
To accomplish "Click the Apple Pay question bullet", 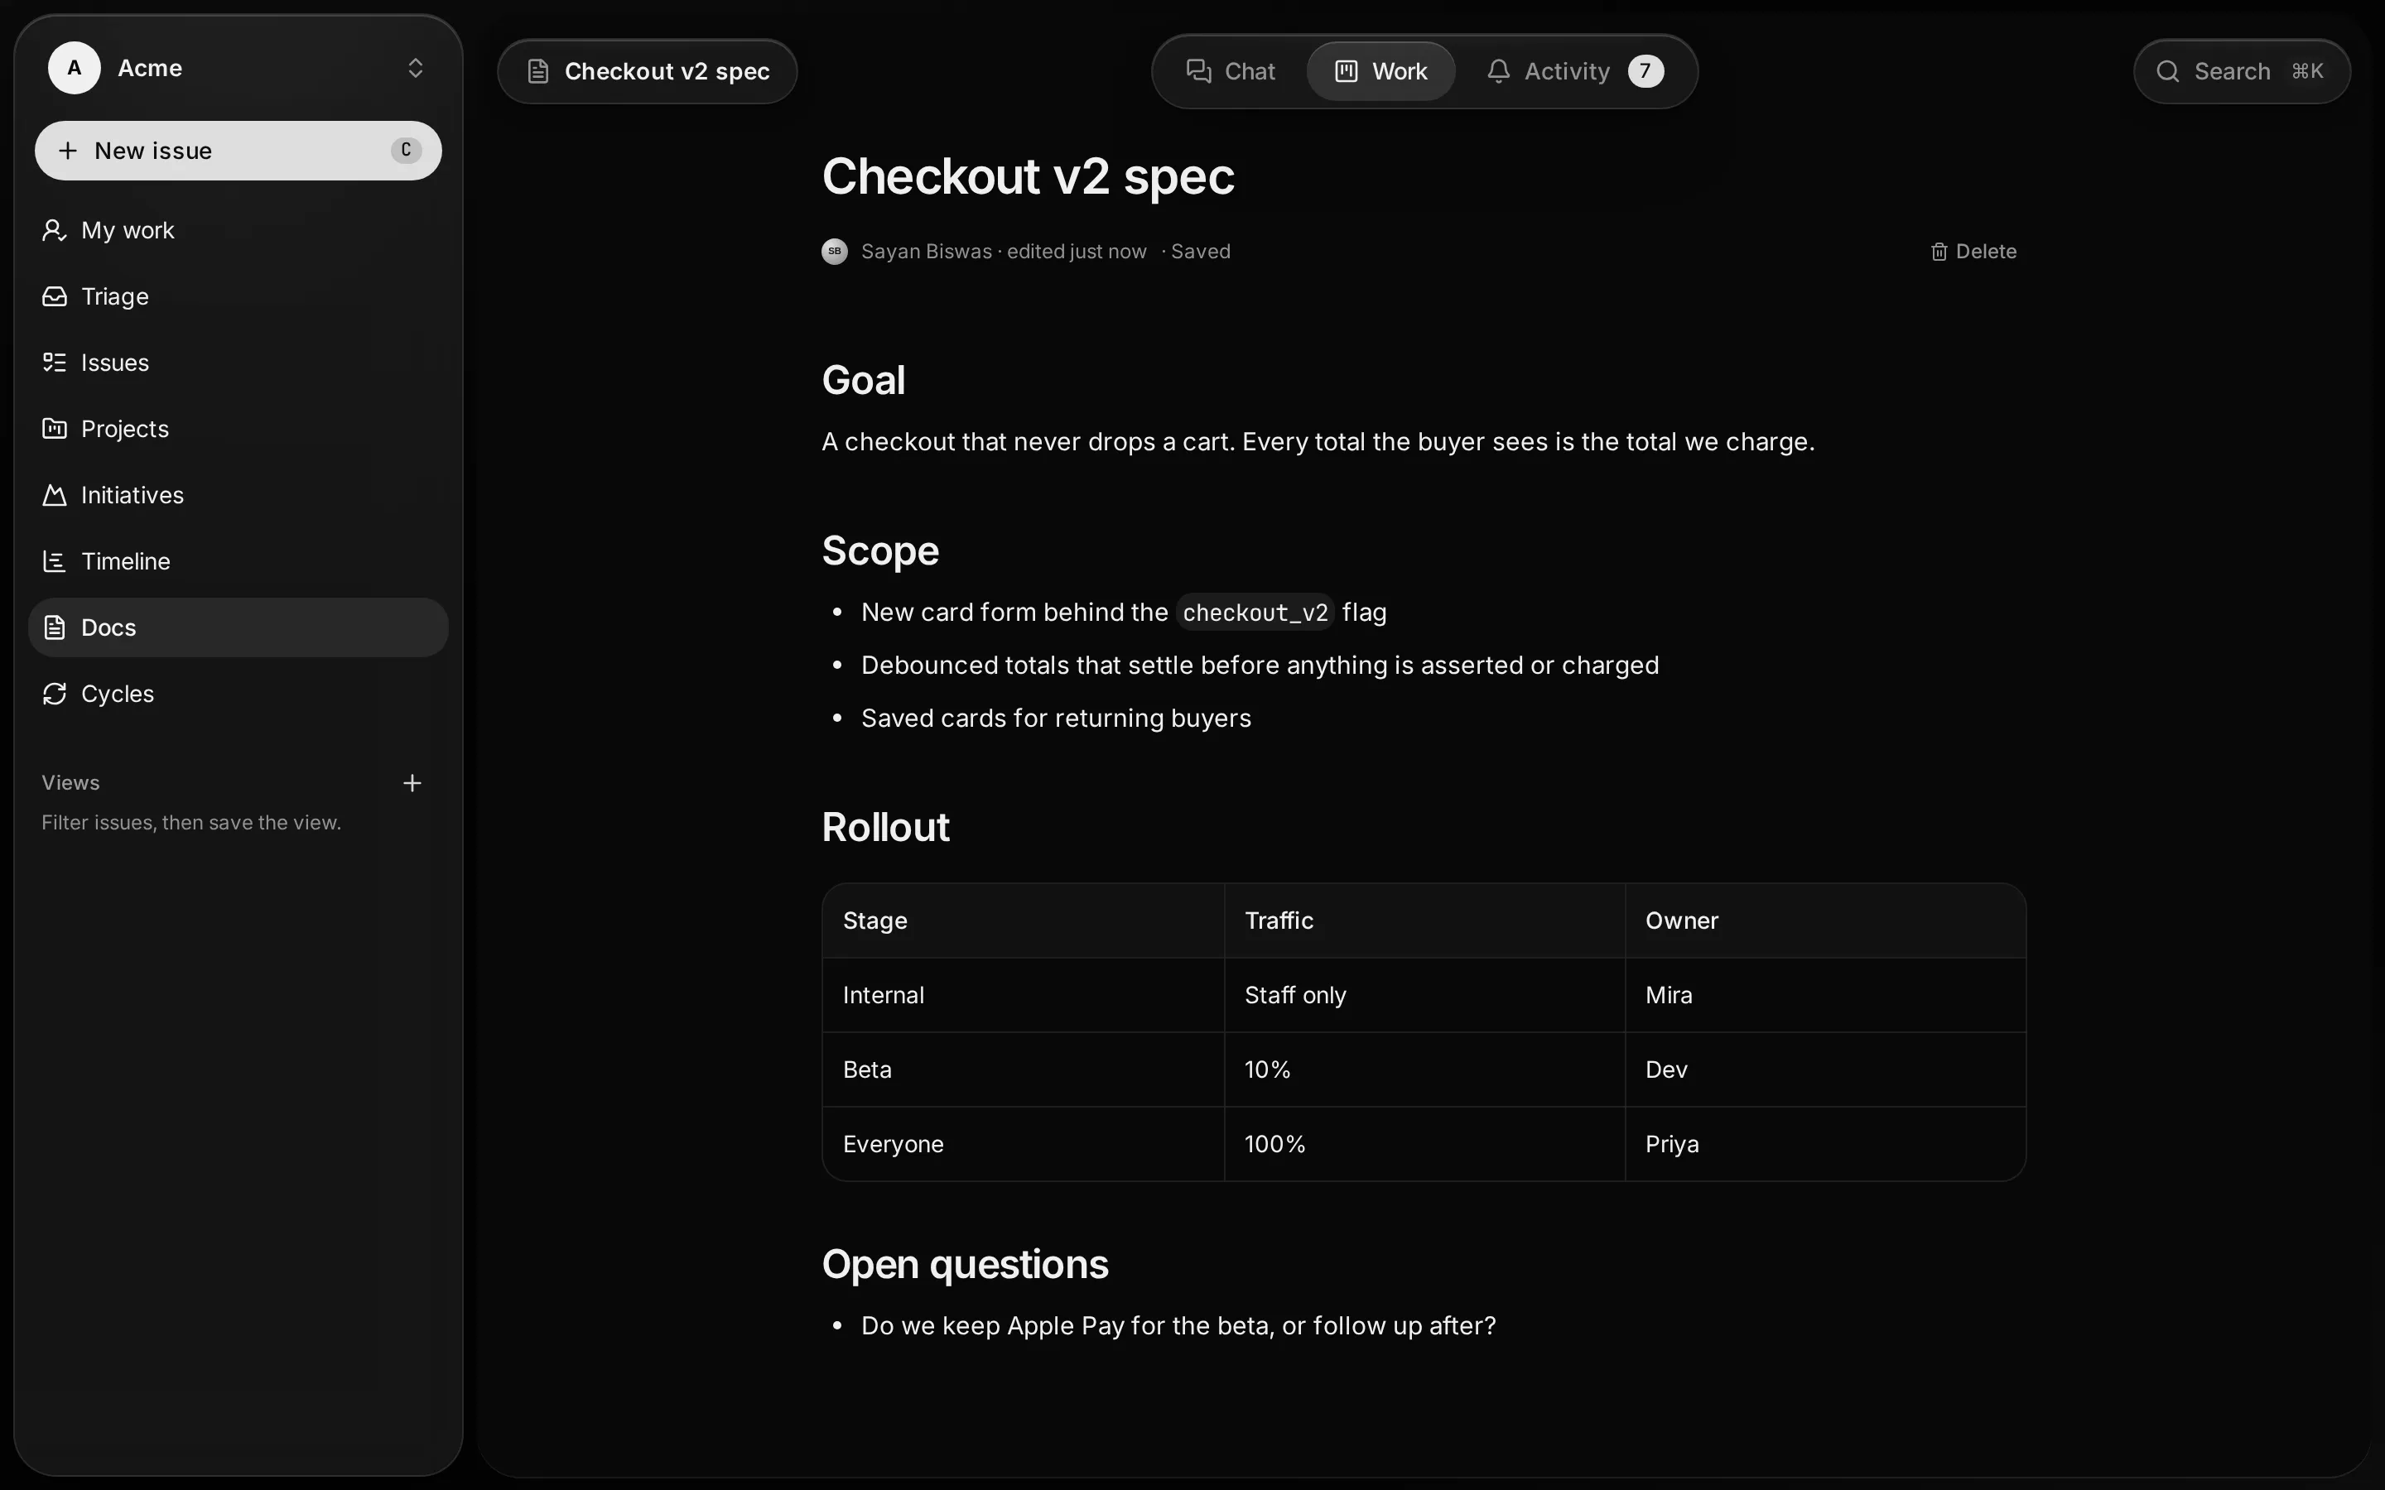I will 1178,1326.
